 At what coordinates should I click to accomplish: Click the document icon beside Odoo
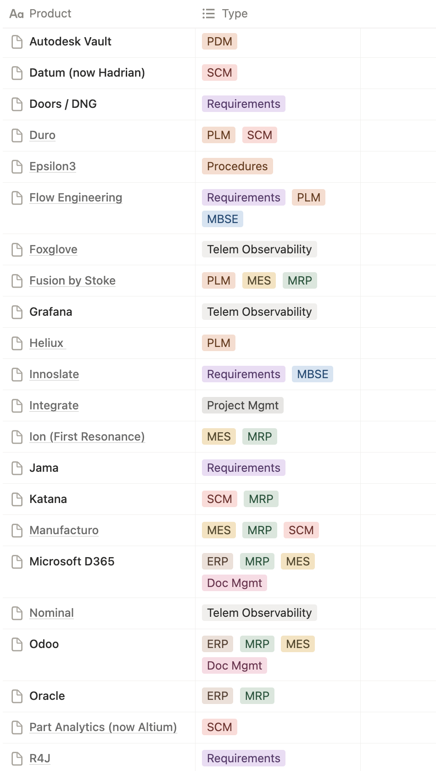tap(17, 644)
